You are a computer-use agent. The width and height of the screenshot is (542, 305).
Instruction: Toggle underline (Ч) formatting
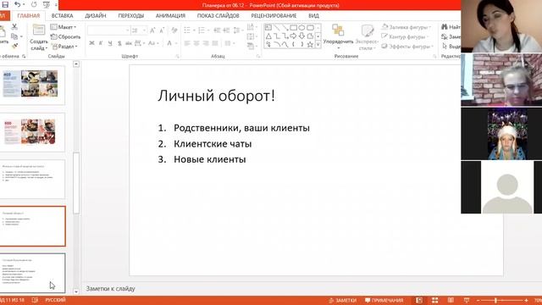110,43
